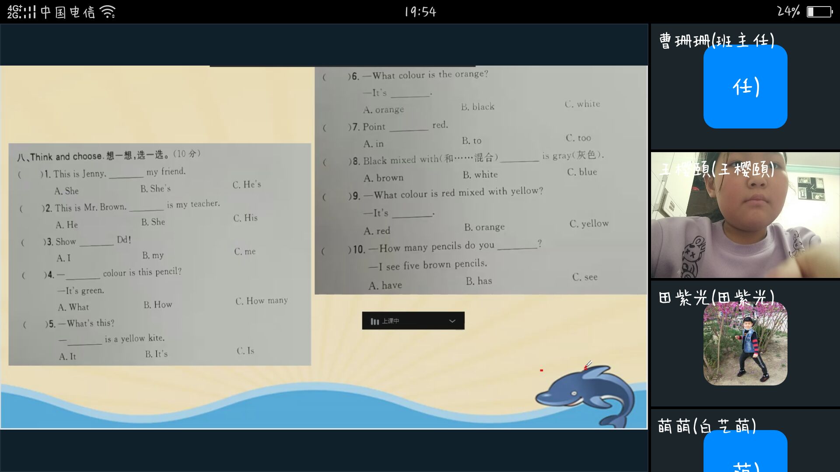Tap the battery icon in status bar

(x=819, y=12)
